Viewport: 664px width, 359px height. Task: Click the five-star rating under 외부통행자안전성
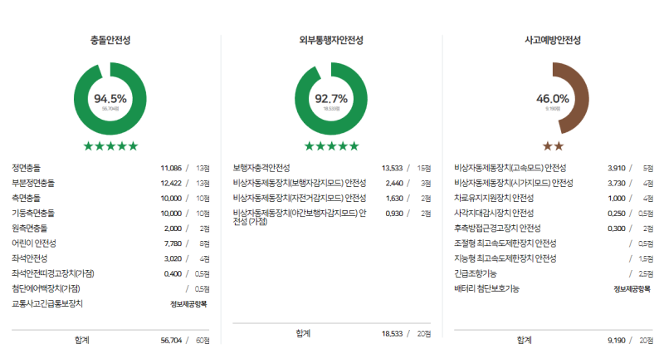coord(331,145)
